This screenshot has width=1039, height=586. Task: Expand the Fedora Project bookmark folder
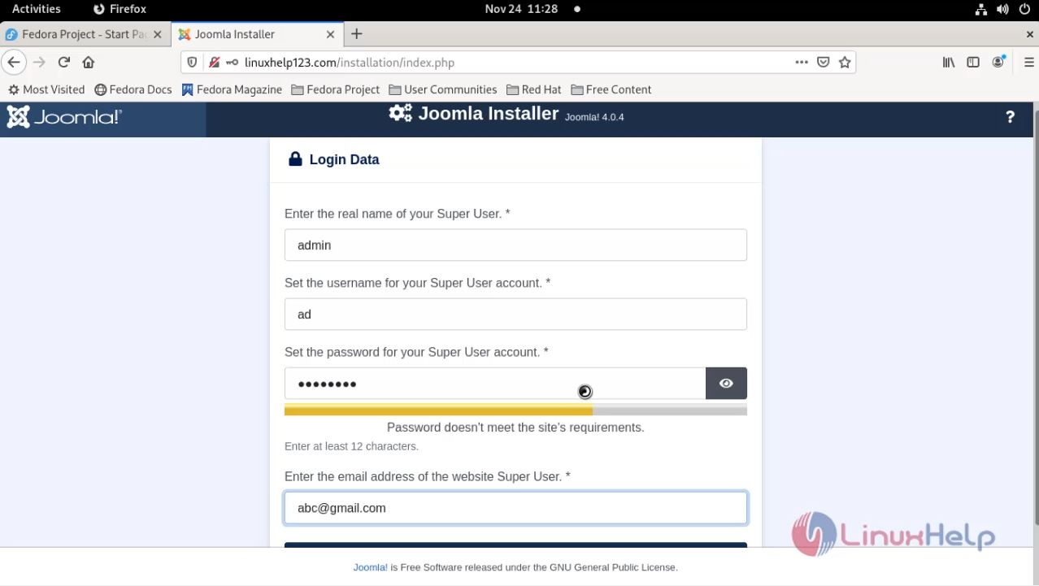[x=336, y=89]
